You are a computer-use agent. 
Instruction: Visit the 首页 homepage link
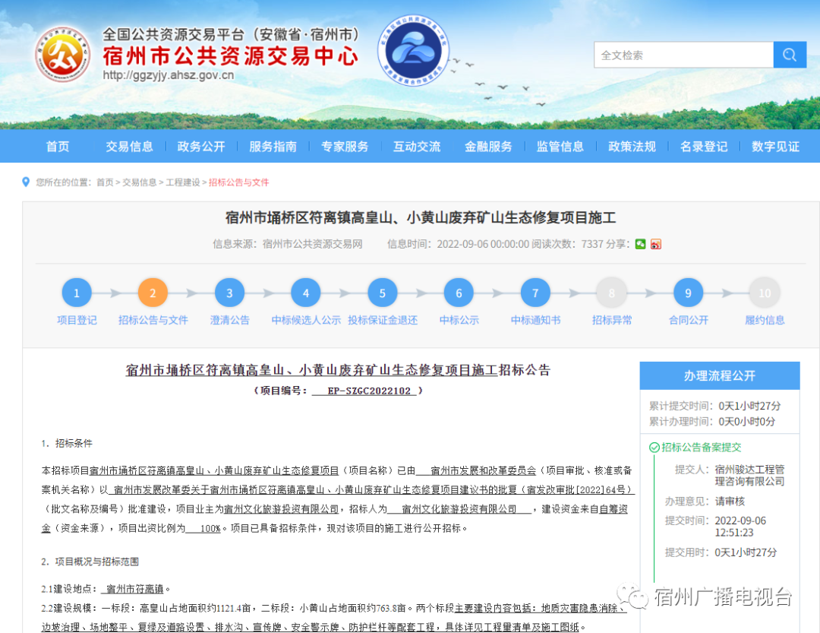57,147
